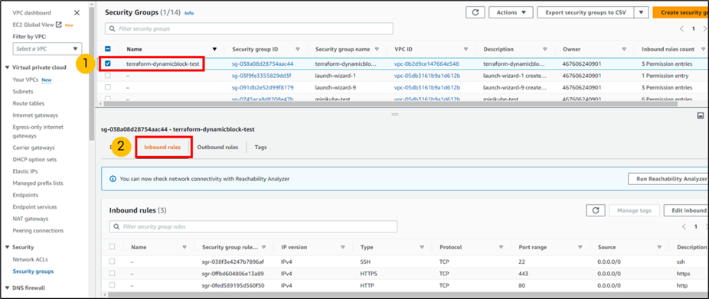The height and width of the screenshot is (299, 709).
Task: Switch to the Tags tab
Action: [x=260, y=148]
